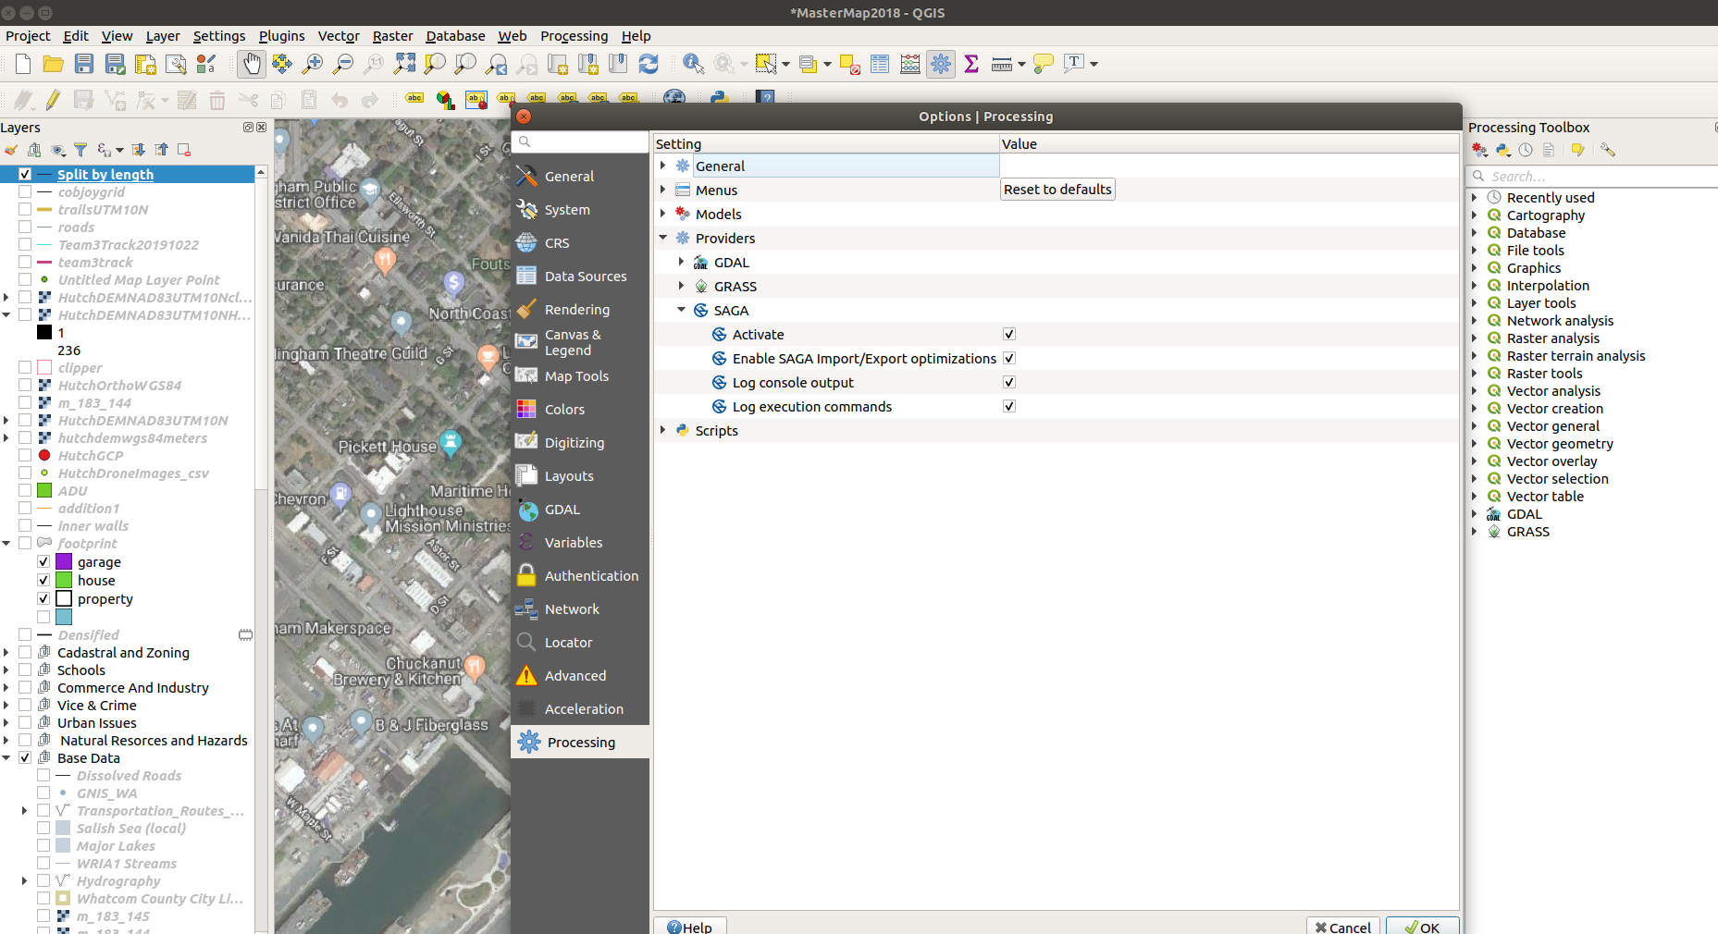This screenshot has width=1718, height=934.
Task: Click OK in the Options dialog
Action: pos(1423,926)
